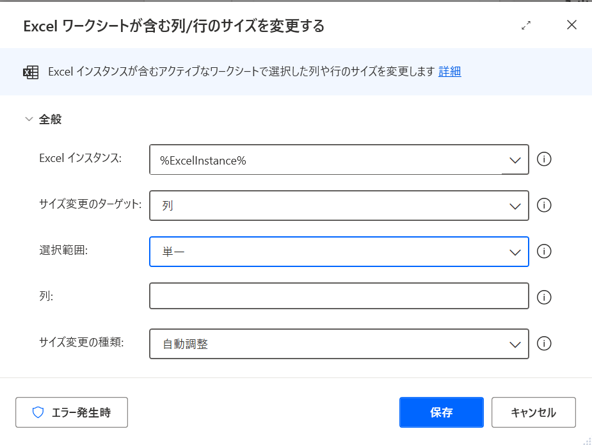Click the info icon beside Excel インスタンス
Image resolution: width=592 pixels, height=445 pixels.
click(x=544, y=159)
